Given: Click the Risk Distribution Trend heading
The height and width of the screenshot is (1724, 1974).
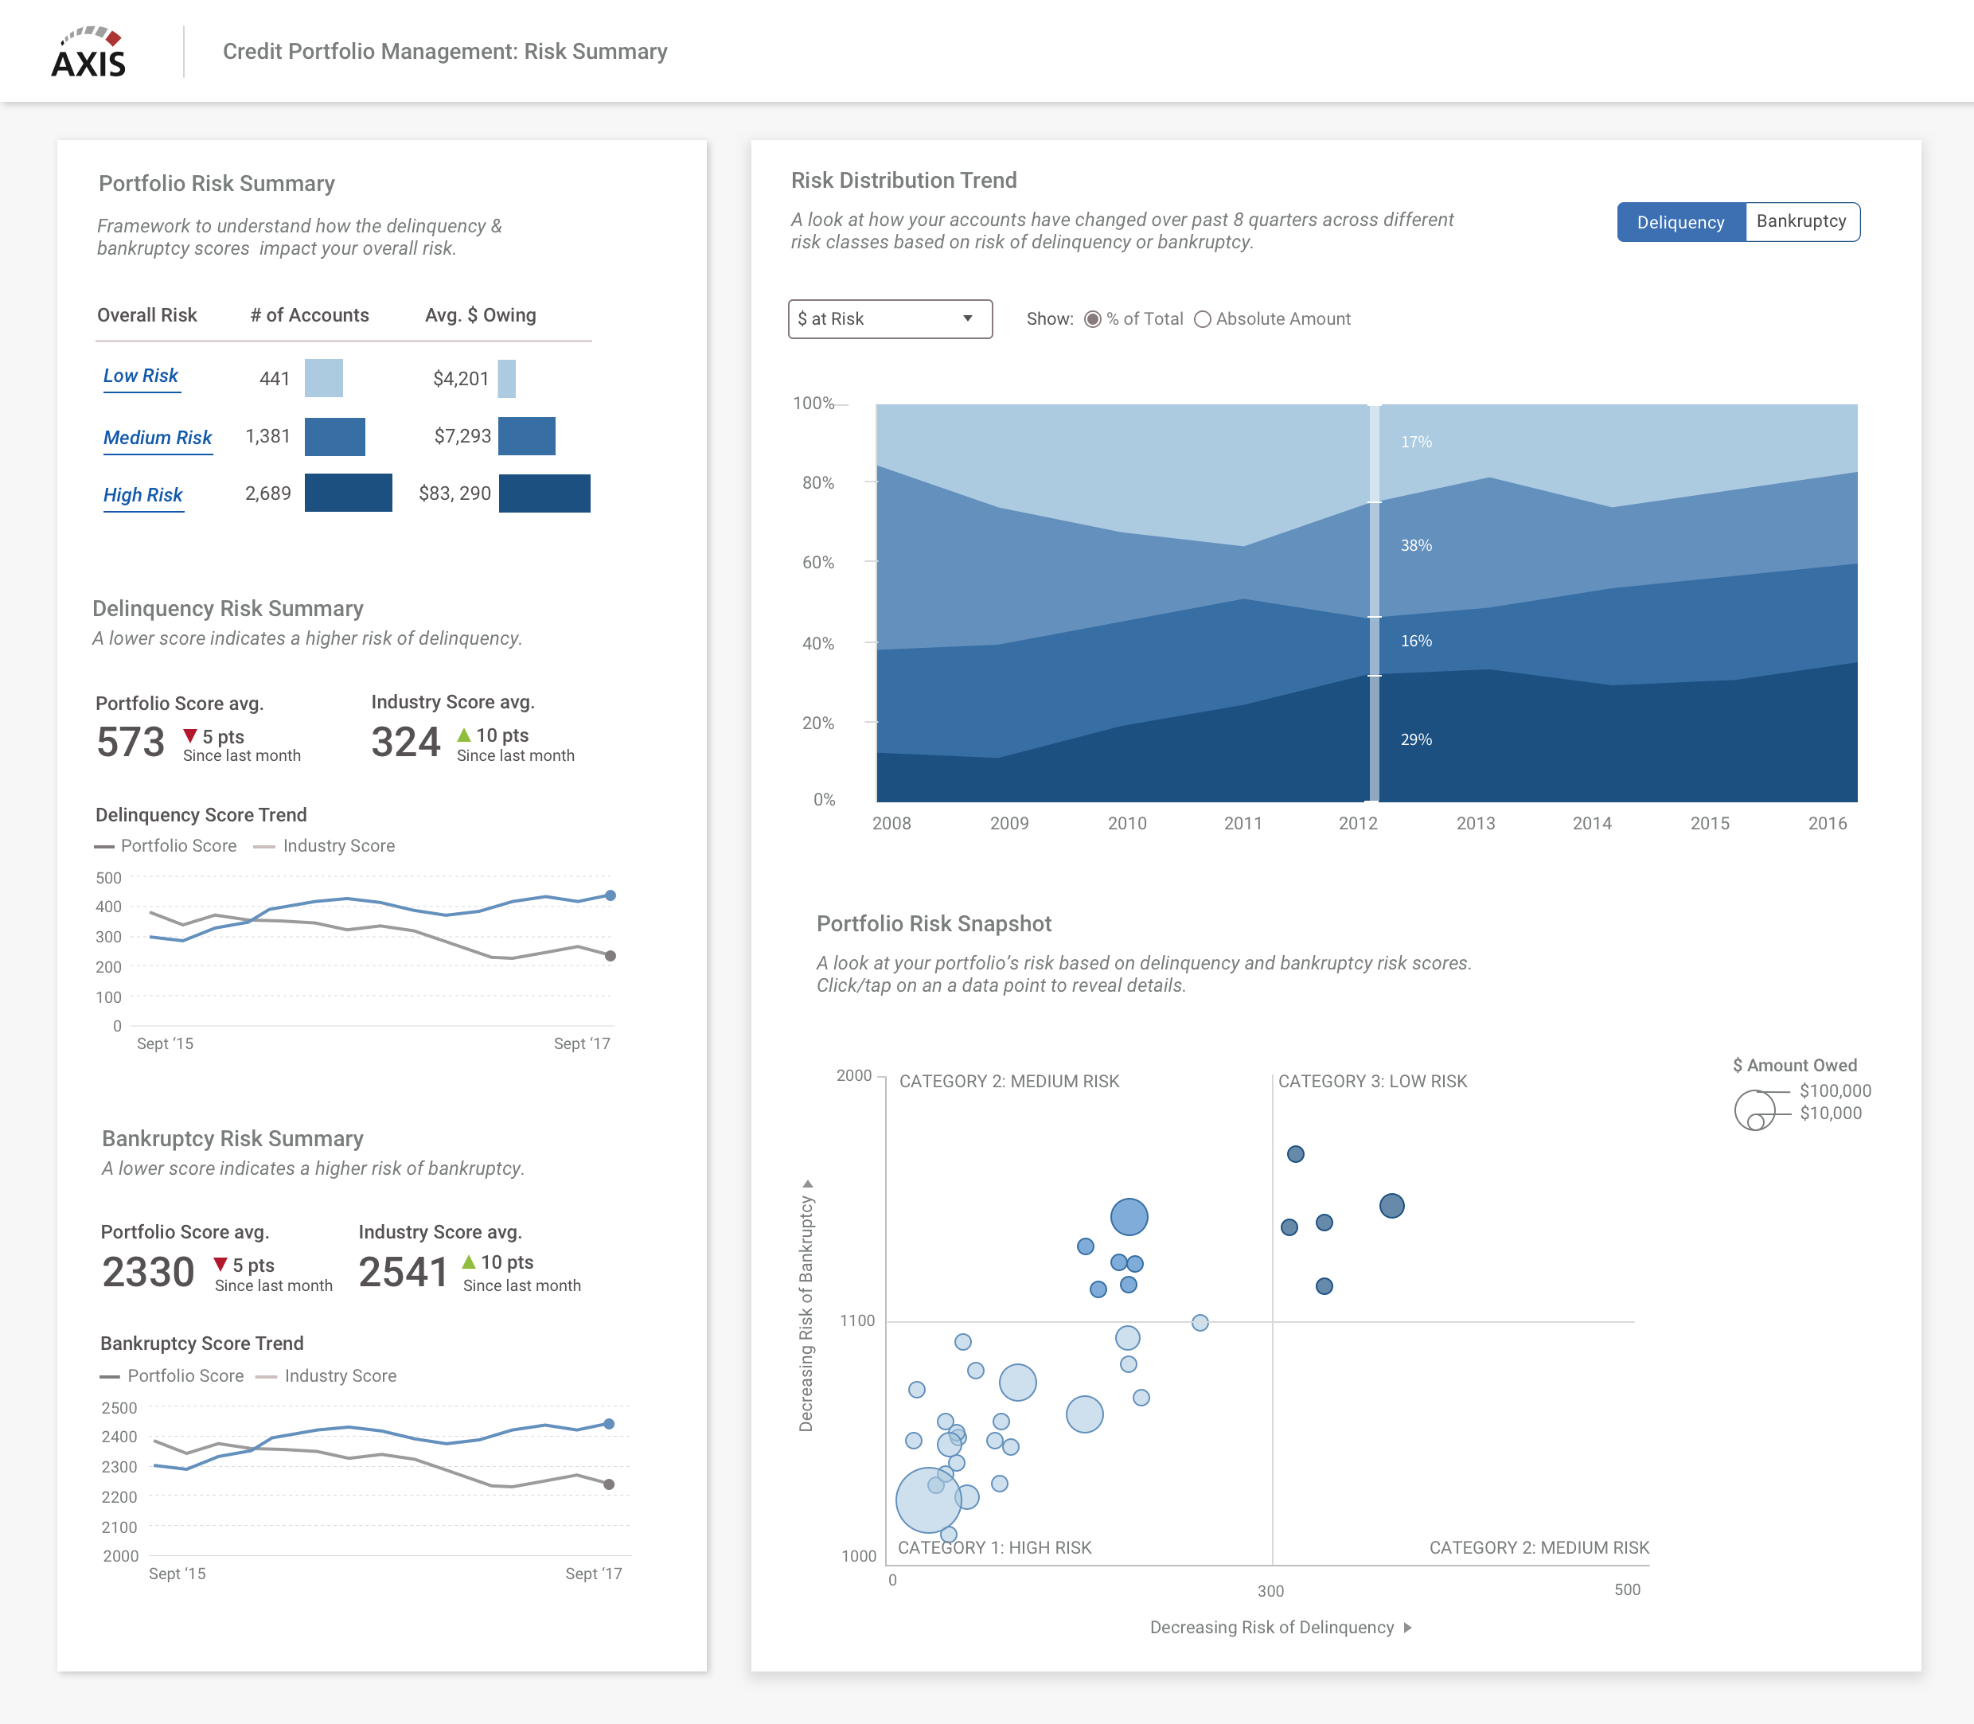Looking at the screenshot, I should point(904,180).
